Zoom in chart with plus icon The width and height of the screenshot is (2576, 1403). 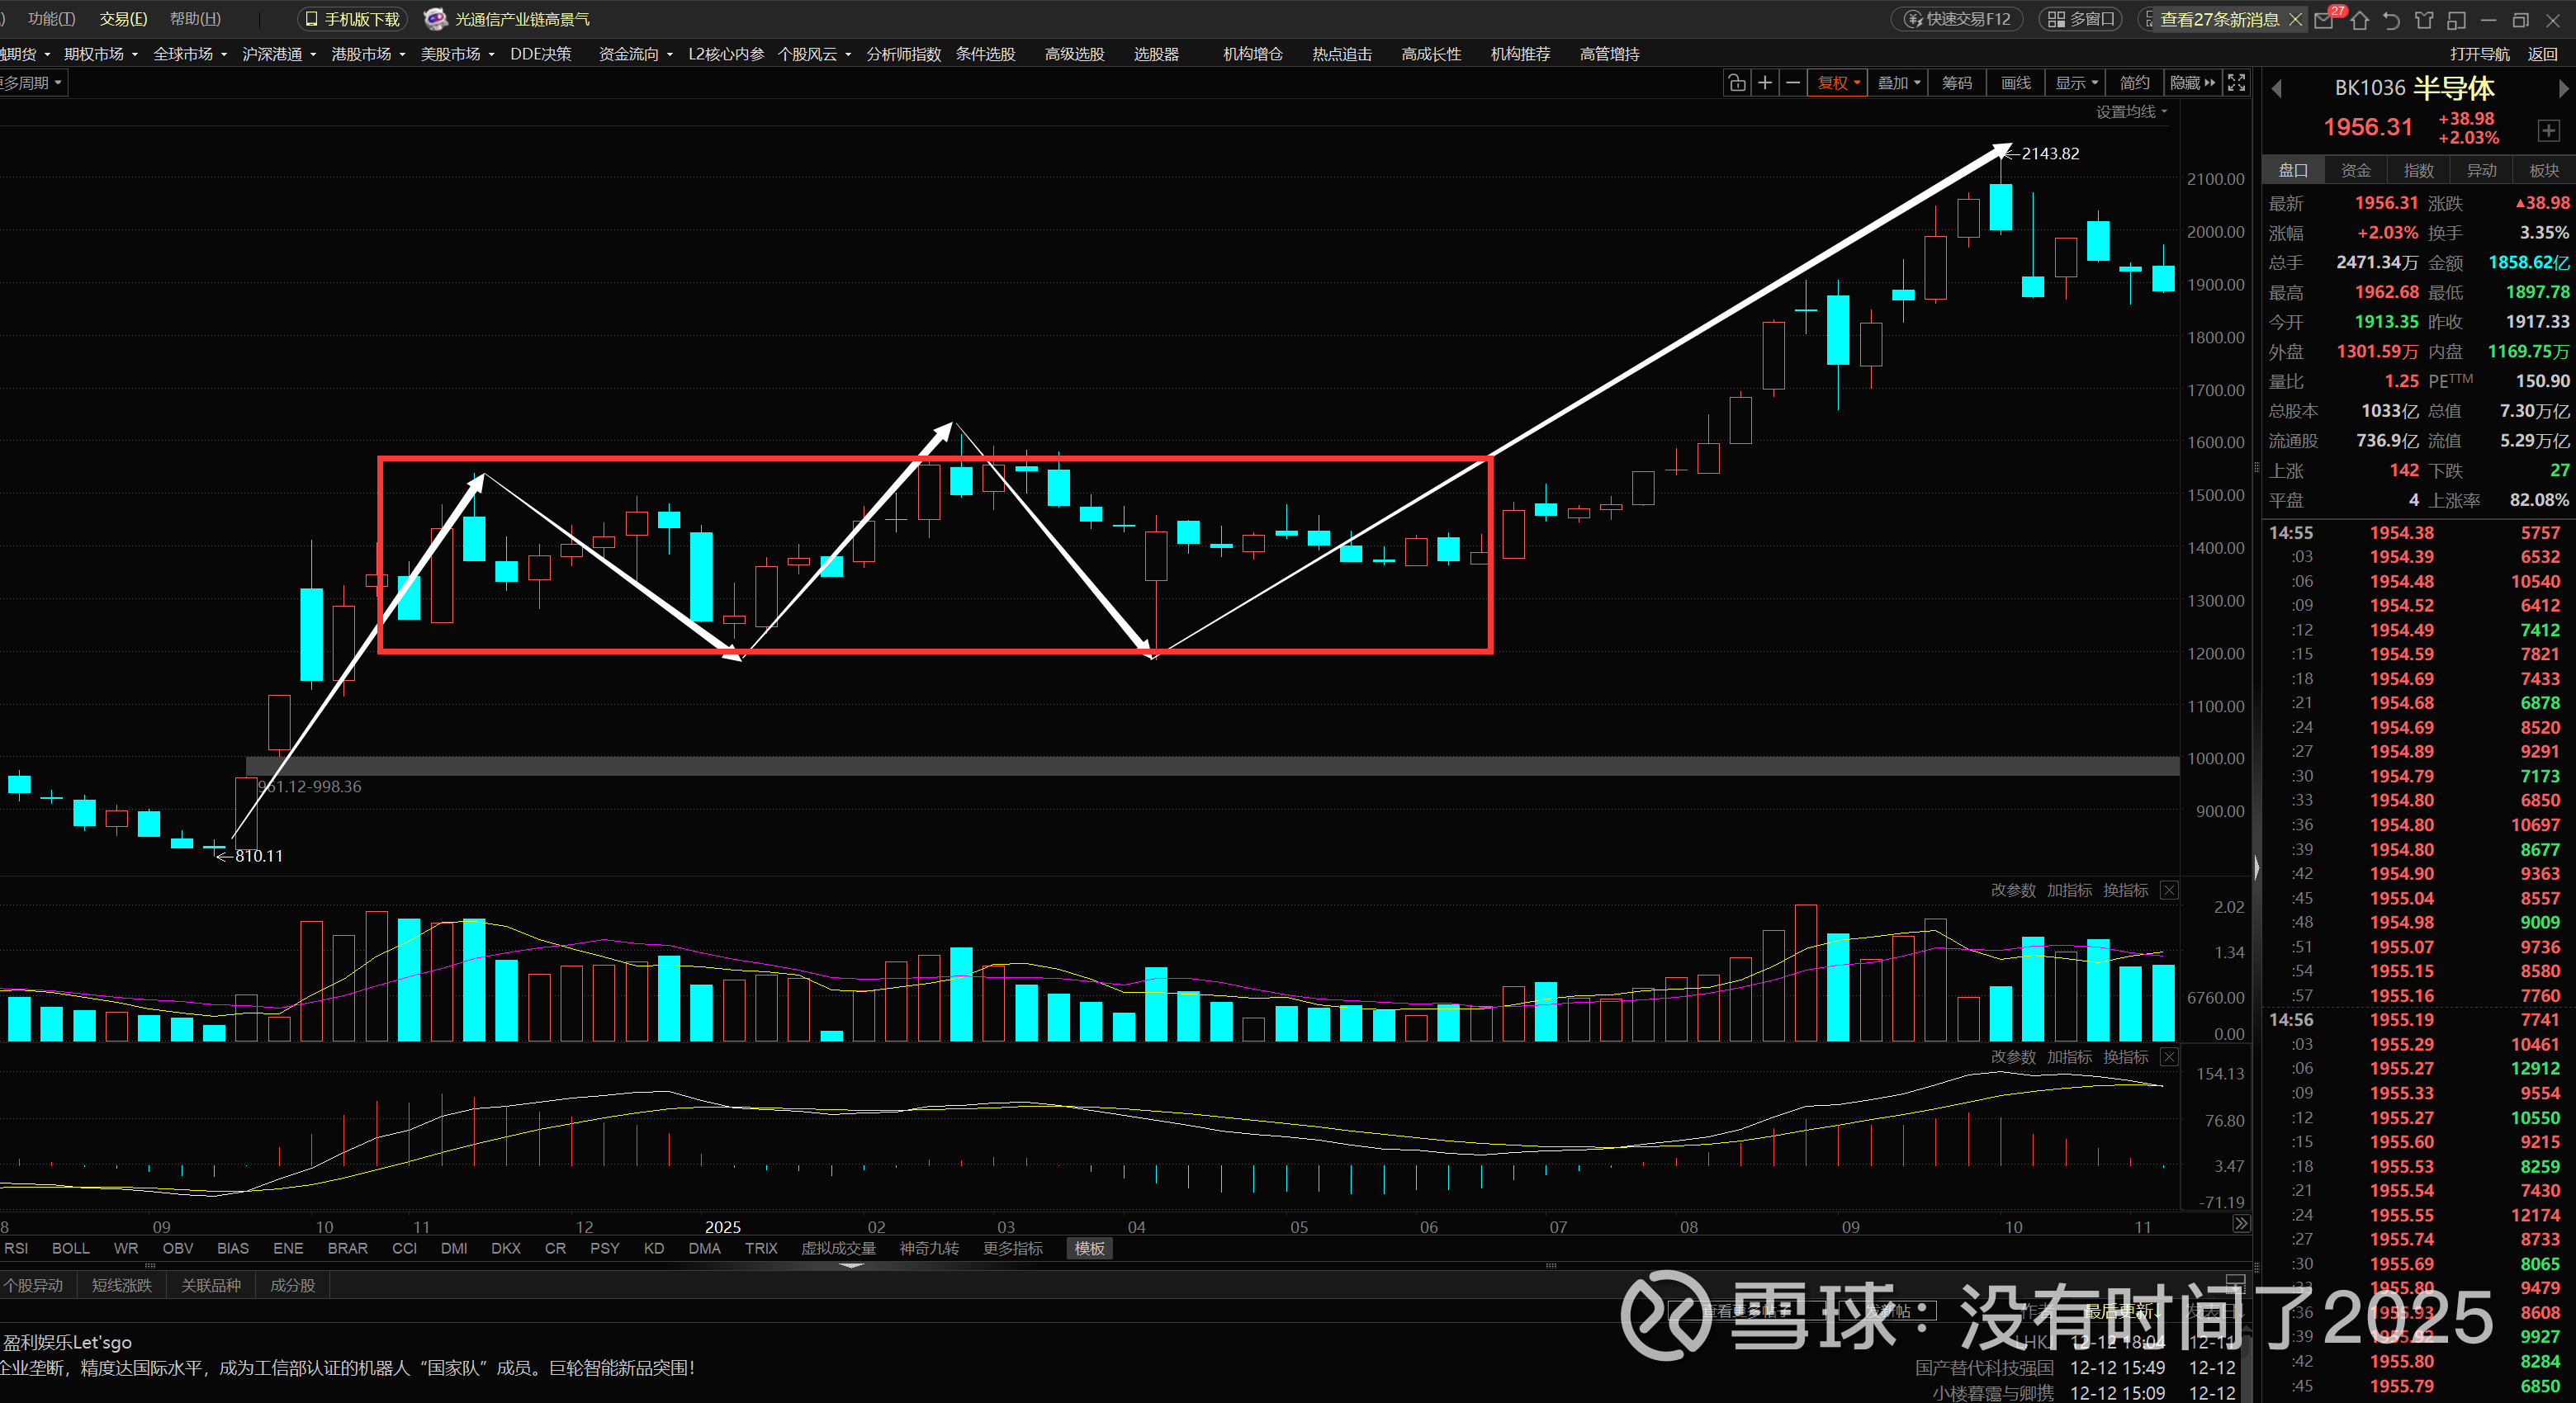point(1765,83)
